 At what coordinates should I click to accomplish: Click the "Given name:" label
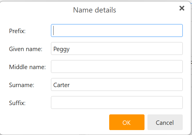pyautogui.click(x=26, y=49)
